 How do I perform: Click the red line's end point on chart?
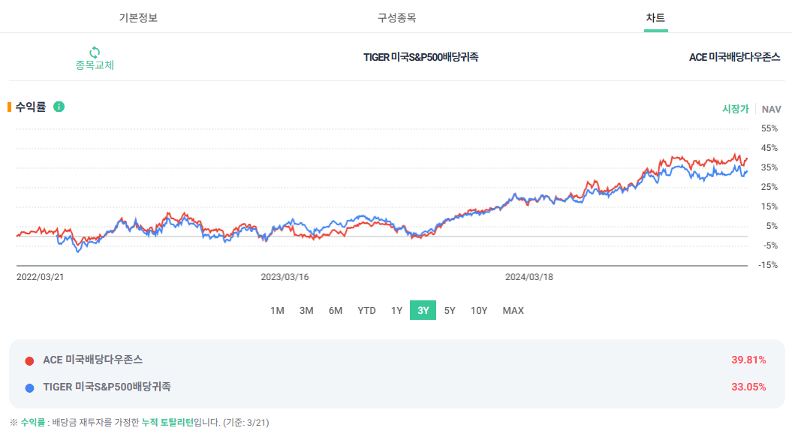[747, 158]
